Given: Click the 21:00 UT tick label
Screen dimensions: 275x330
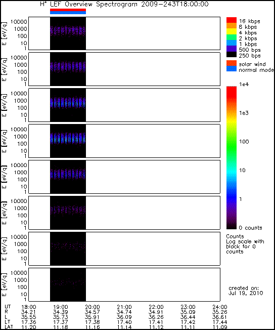Looking at the screenshot, I should (124, 307).
